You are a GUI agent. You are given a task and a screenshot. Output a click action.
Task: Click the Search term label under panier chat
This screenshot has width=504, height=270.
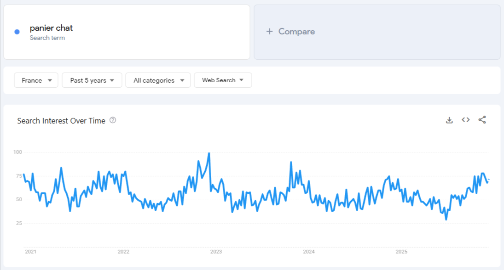47,38
